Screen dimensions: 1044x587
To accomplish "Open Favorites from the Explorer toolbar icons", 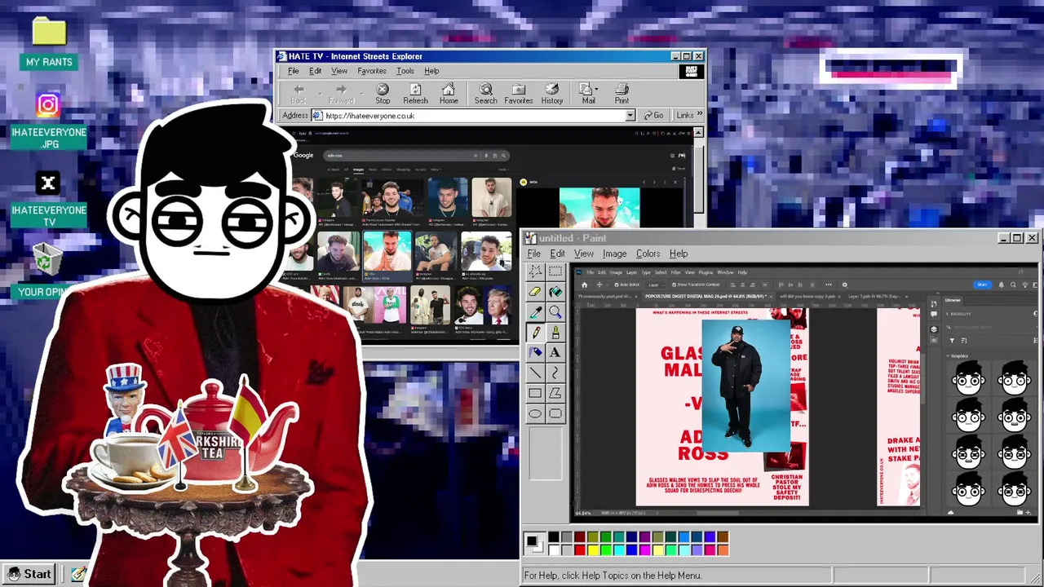I will pos(519,94).
